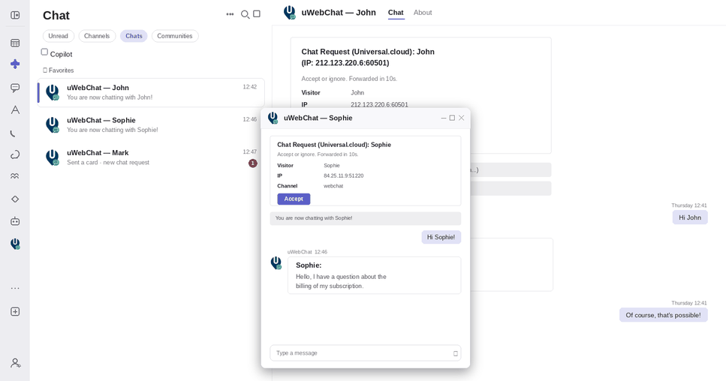The image size is (726, 381).
Task: Close the uWebChat — Sophie popup window
Action: pos(461,118)
